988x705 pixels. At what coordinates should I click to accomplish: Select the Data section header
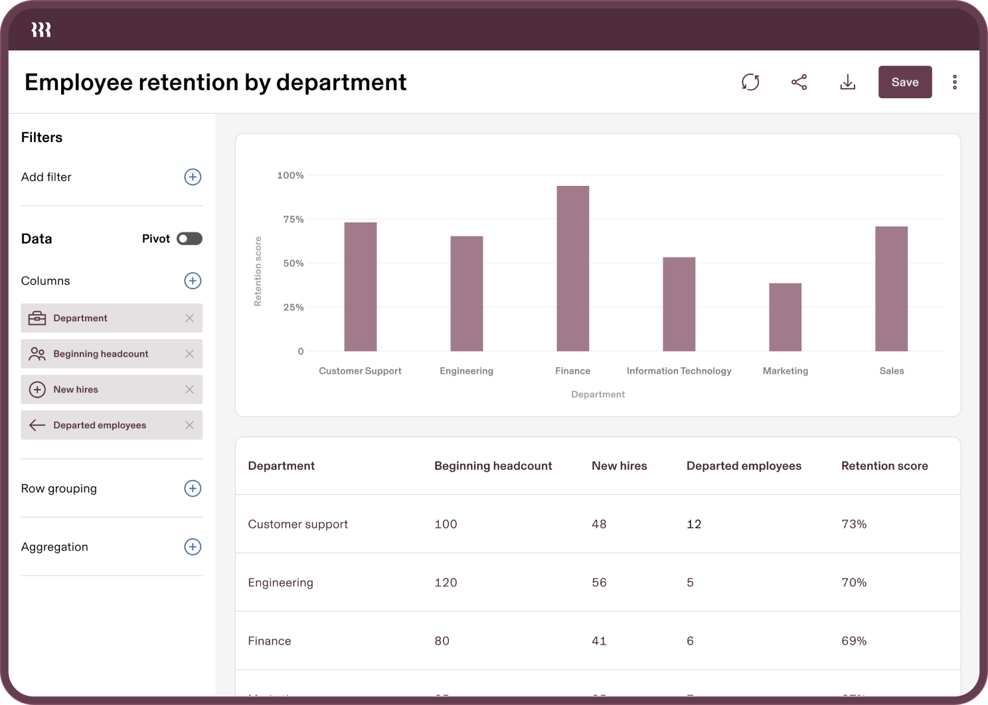click(36, 238)
